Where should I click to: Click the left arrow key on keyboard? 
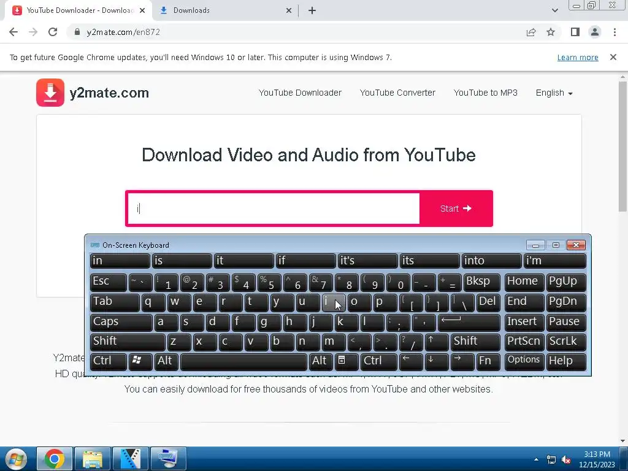tap(410, 361)
